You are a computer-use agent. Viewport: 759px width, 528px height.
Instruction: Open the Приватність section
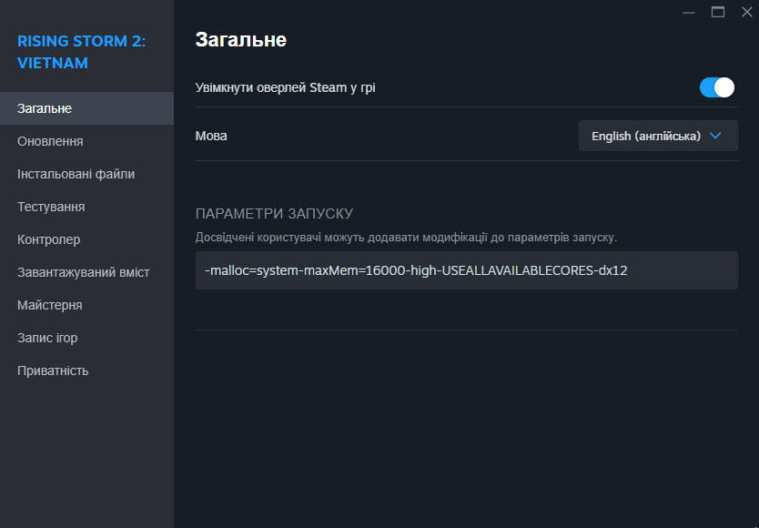[86, 371]
